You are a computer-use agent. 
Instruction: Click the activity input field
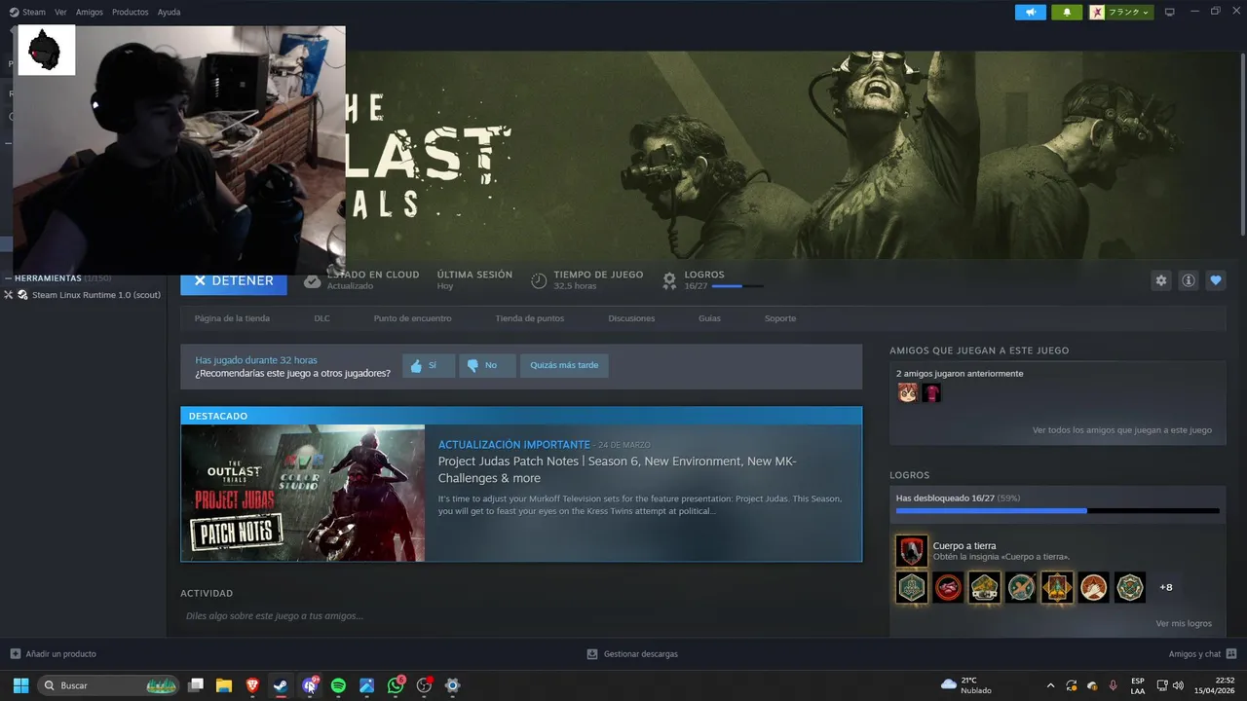coord(521,615)
